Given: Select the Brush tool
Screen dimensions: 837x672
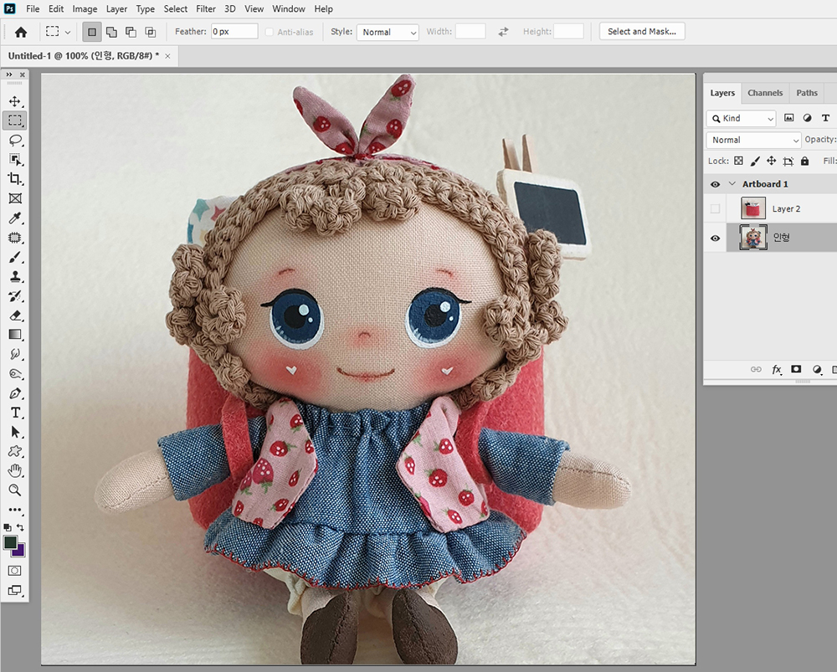Looking at the screenshot, I should 15,257.
